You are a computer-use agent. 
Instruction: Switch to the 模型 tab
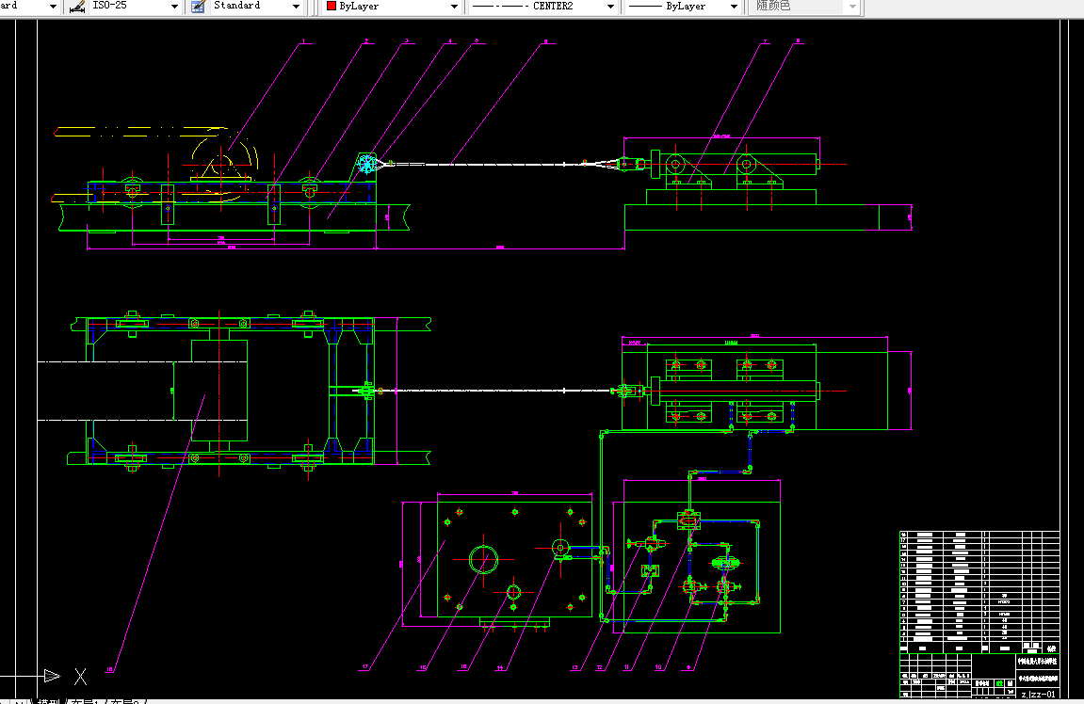pyautogui.click(x=48, y=700)
